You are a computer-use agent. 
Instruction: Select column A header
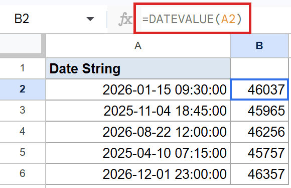(138, 46)
